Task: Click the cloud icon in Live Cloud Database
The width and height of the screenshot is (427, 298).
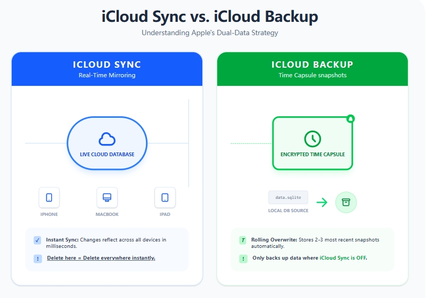Action: click(x=107, y=139)
